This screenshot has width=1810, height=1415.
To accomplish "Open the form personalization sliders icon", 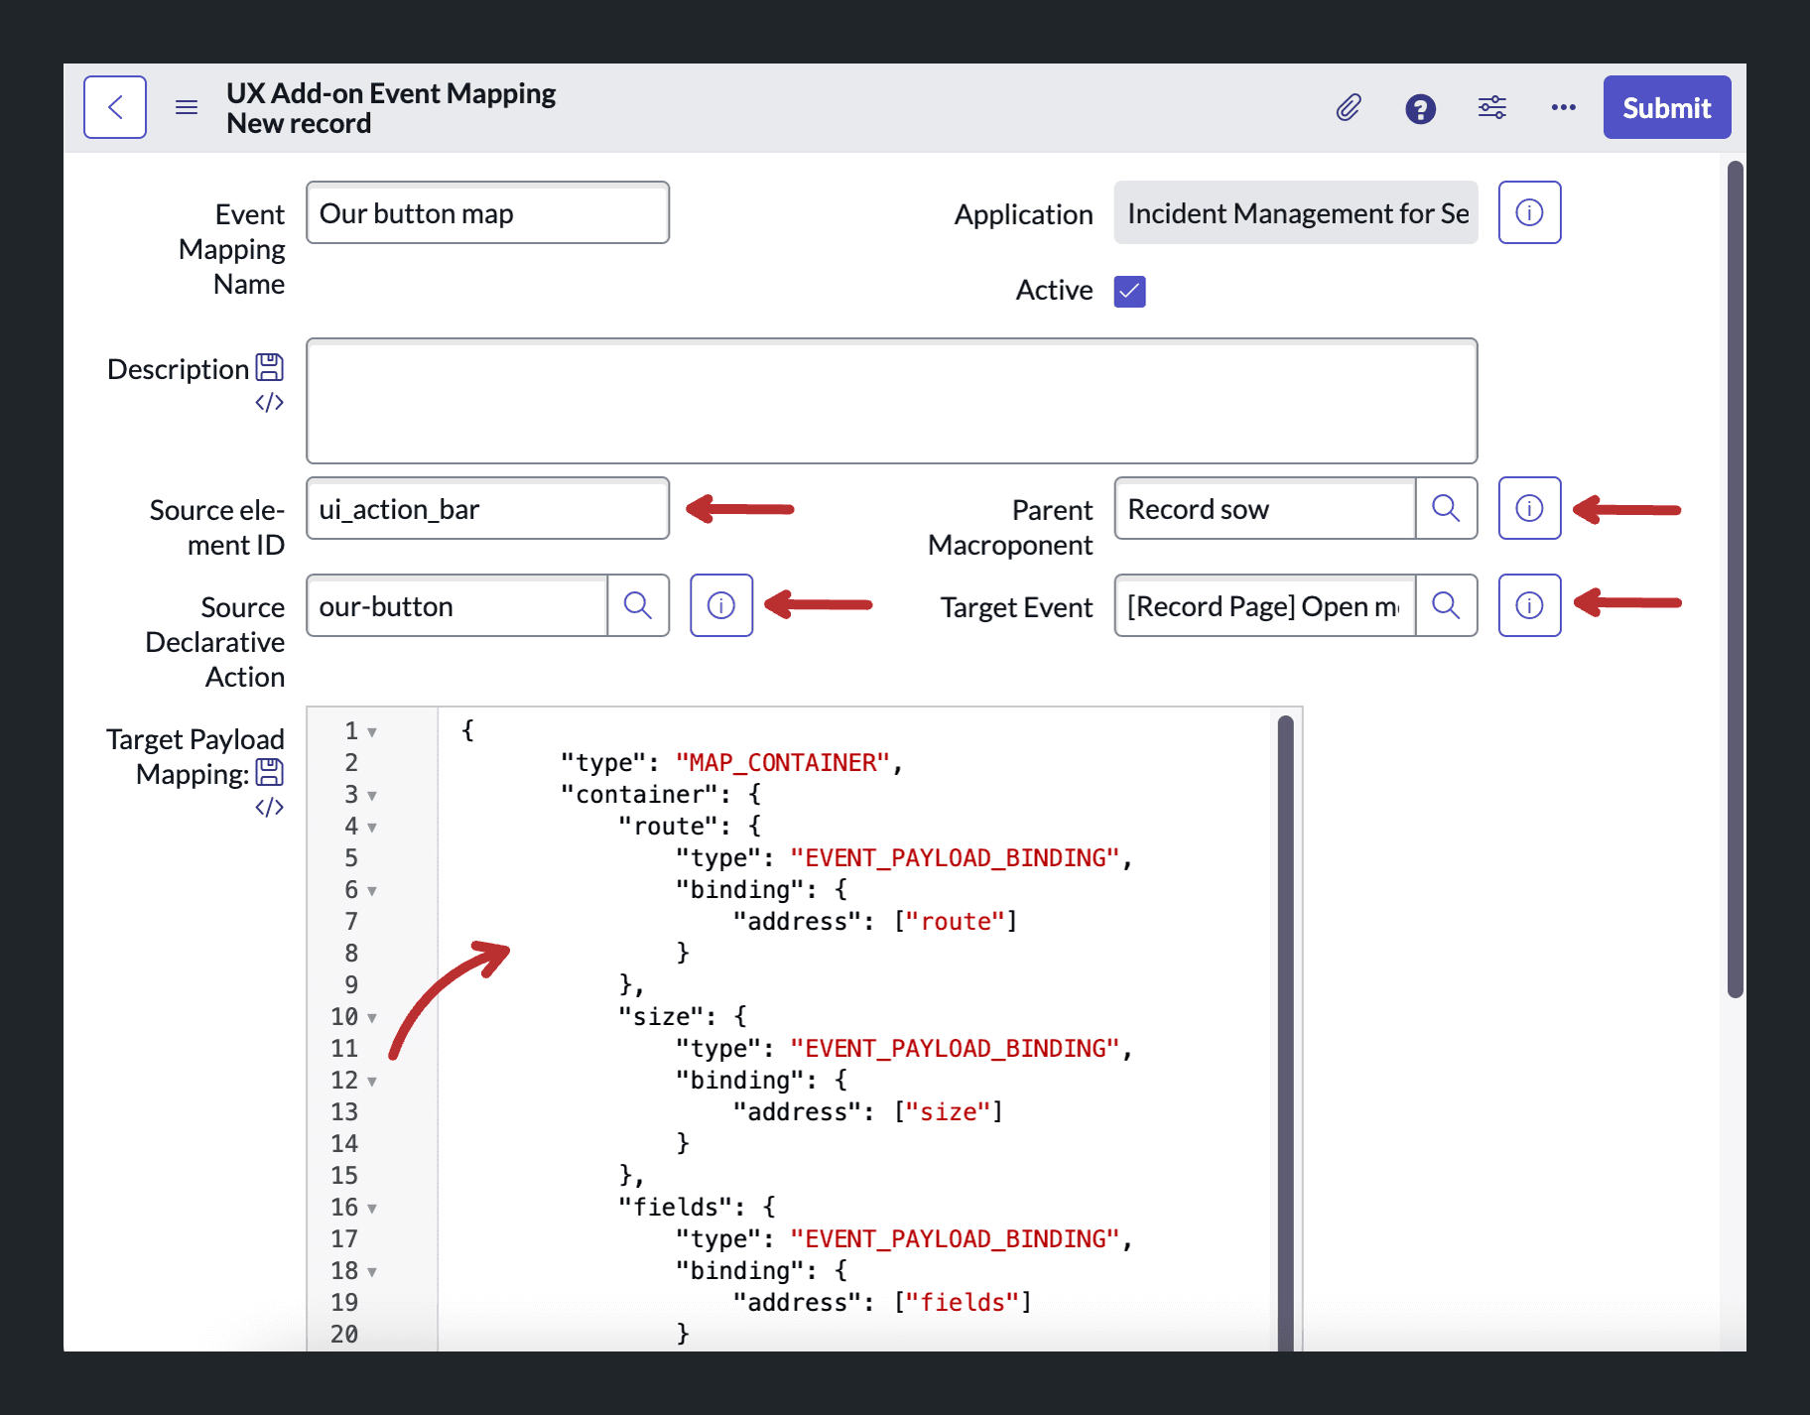I will pos(1491,107).
